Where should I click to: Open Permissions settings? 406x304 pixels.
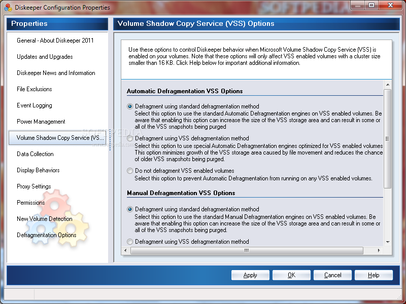point(31,203)
